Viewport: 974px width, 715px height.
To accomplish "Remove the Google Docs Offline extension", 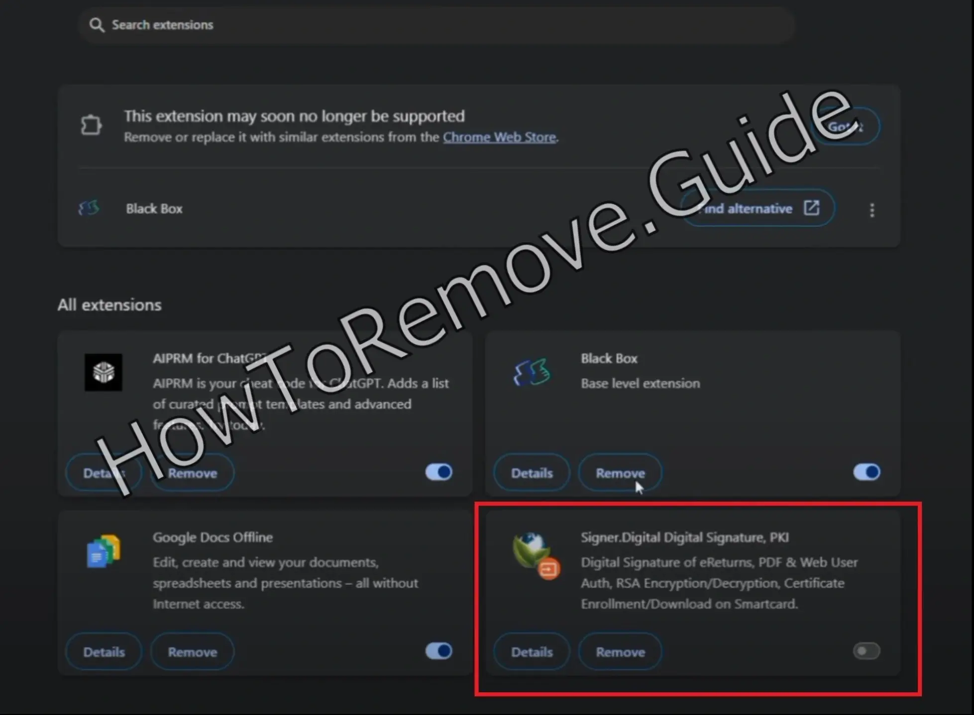I will tap(192, 652).
